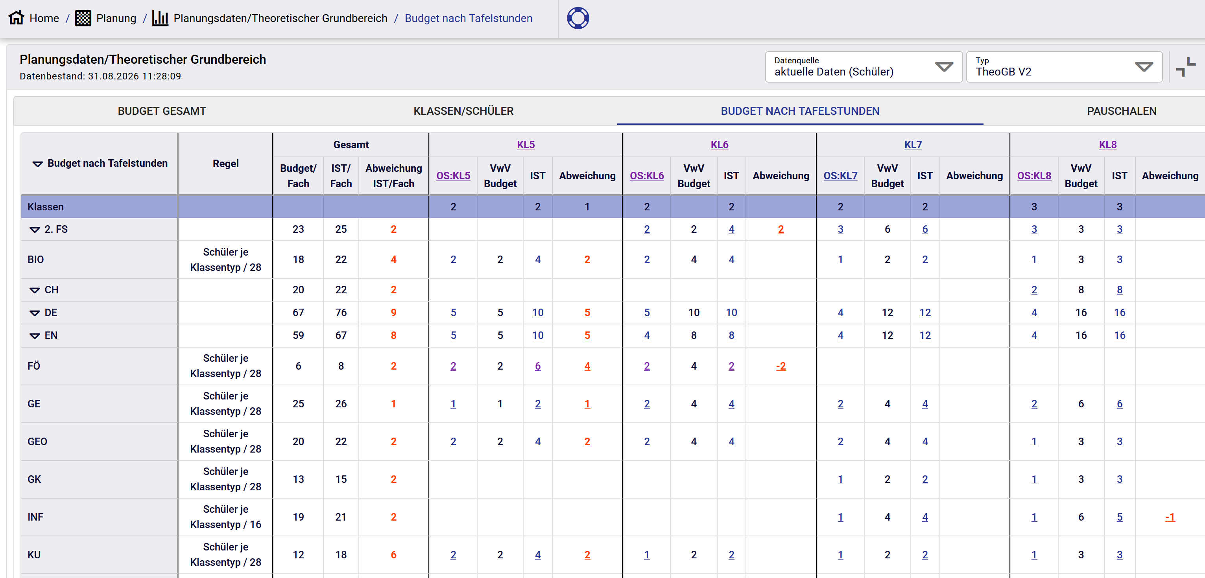Open the Datenquelle dropdown
Screen dimensions: 1205x578
click(863, 67)
